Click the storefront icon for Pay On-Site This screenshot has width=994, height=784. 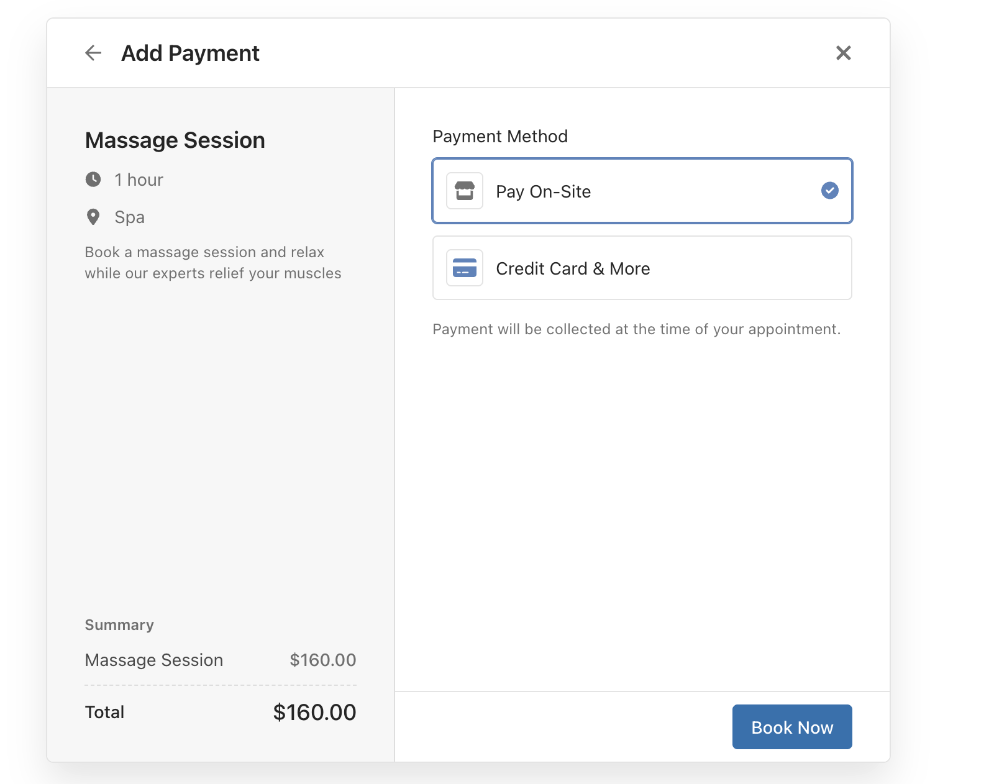pyautogui.click(x=465, y=191)
